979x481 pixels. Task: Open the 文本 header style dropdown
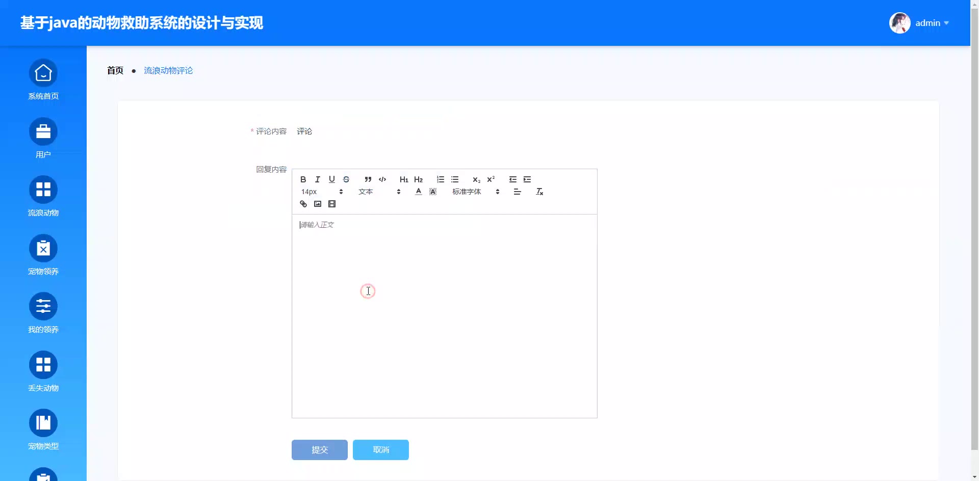click(379, 192)
